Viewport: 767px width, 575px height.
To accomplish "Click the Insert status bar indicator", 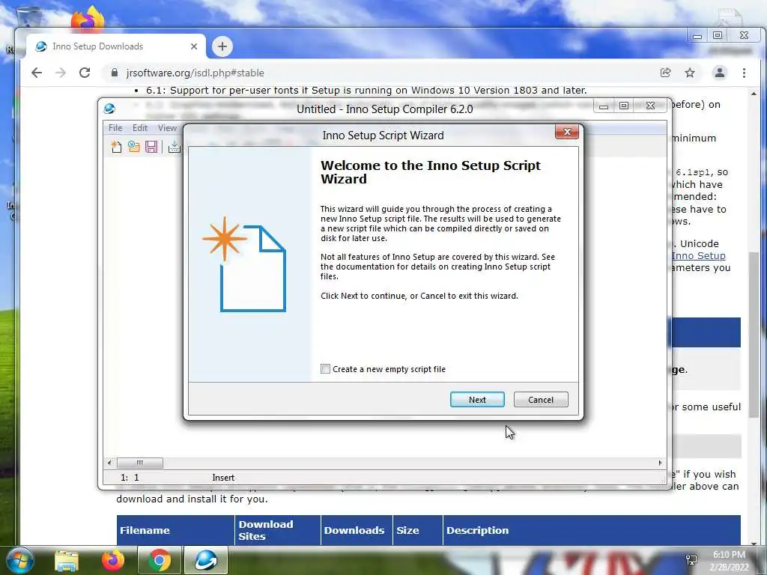I will coord(223,478).
